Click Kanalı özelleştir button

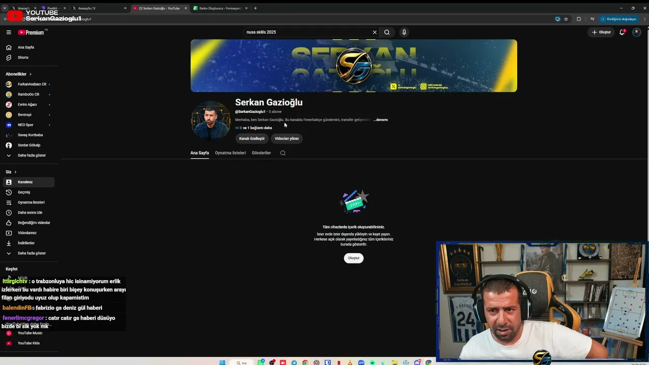click(x=252, y=138)
